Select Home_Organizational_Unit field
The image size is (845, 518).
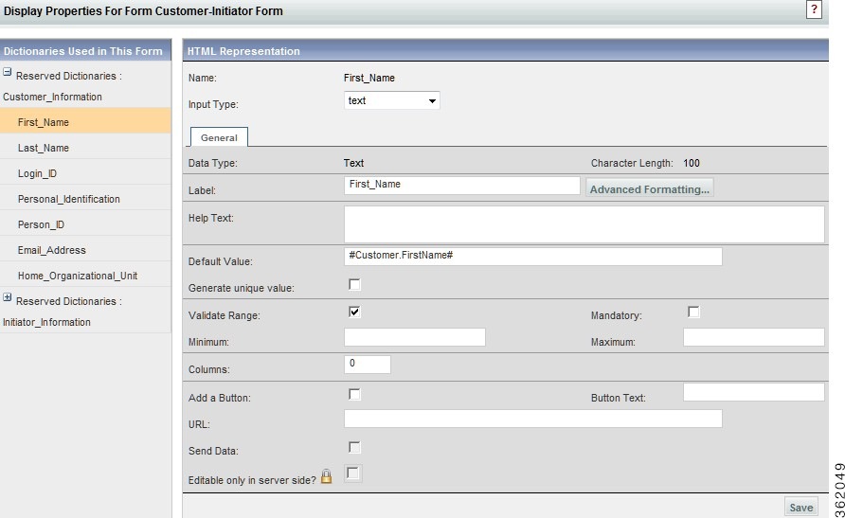click(85, 275)
